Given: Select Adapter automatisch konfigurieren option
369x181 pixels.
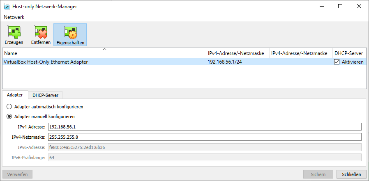Looking at the screenshot, I should coord(9,107).
